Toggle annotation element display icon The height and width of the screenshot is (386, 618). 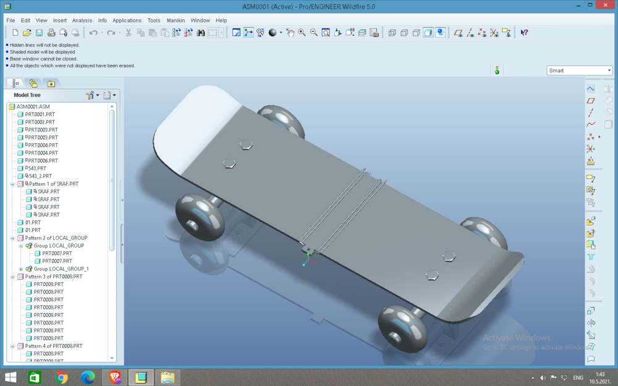point(506,33)
